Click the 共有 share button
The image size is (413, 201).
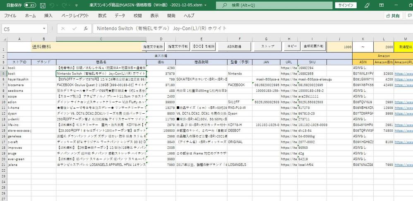pos(393,16)
